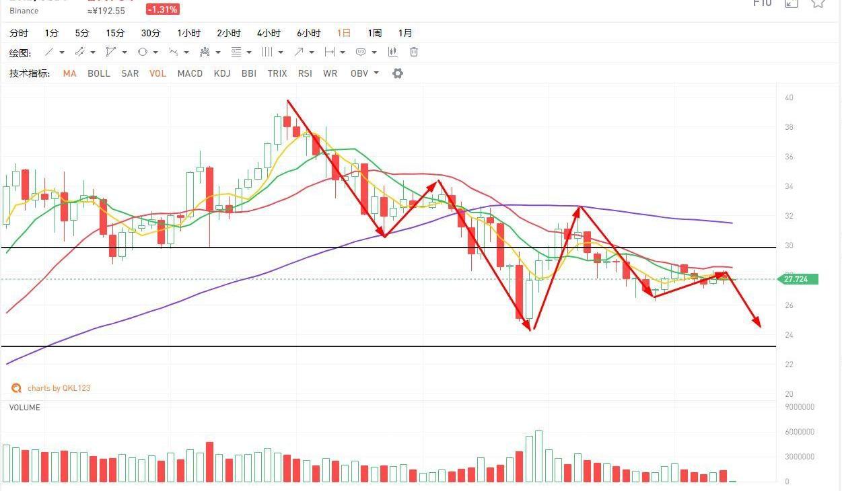
Task: Enable the MACD indicator
Action: coord(190,73)
